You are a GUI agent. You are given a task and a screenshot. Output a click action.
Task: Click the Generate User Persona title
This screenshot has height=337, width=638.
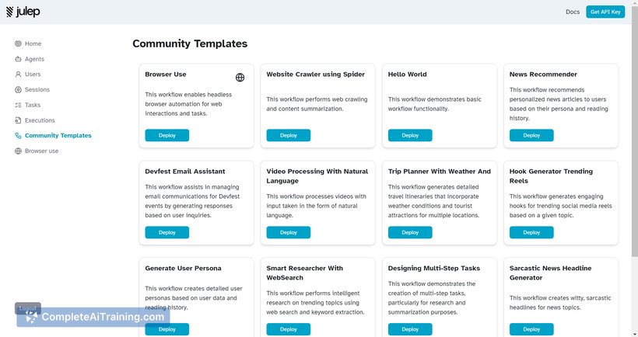point(183,269)
